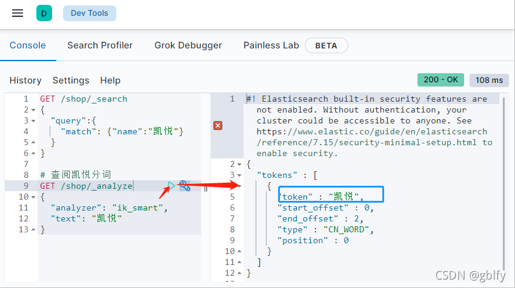Send request with green play icon
Viewport: 515px width, 288px height.
point(171,186)
